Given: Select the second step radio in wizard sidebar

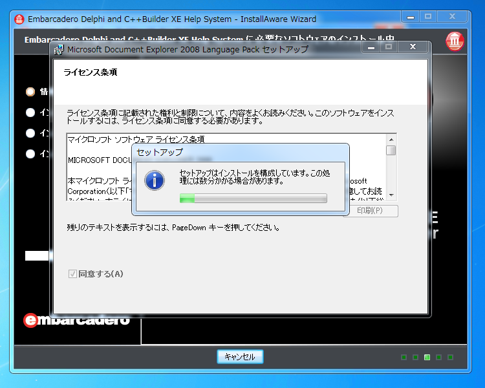Looking at the screenshot, I should 30,113.
